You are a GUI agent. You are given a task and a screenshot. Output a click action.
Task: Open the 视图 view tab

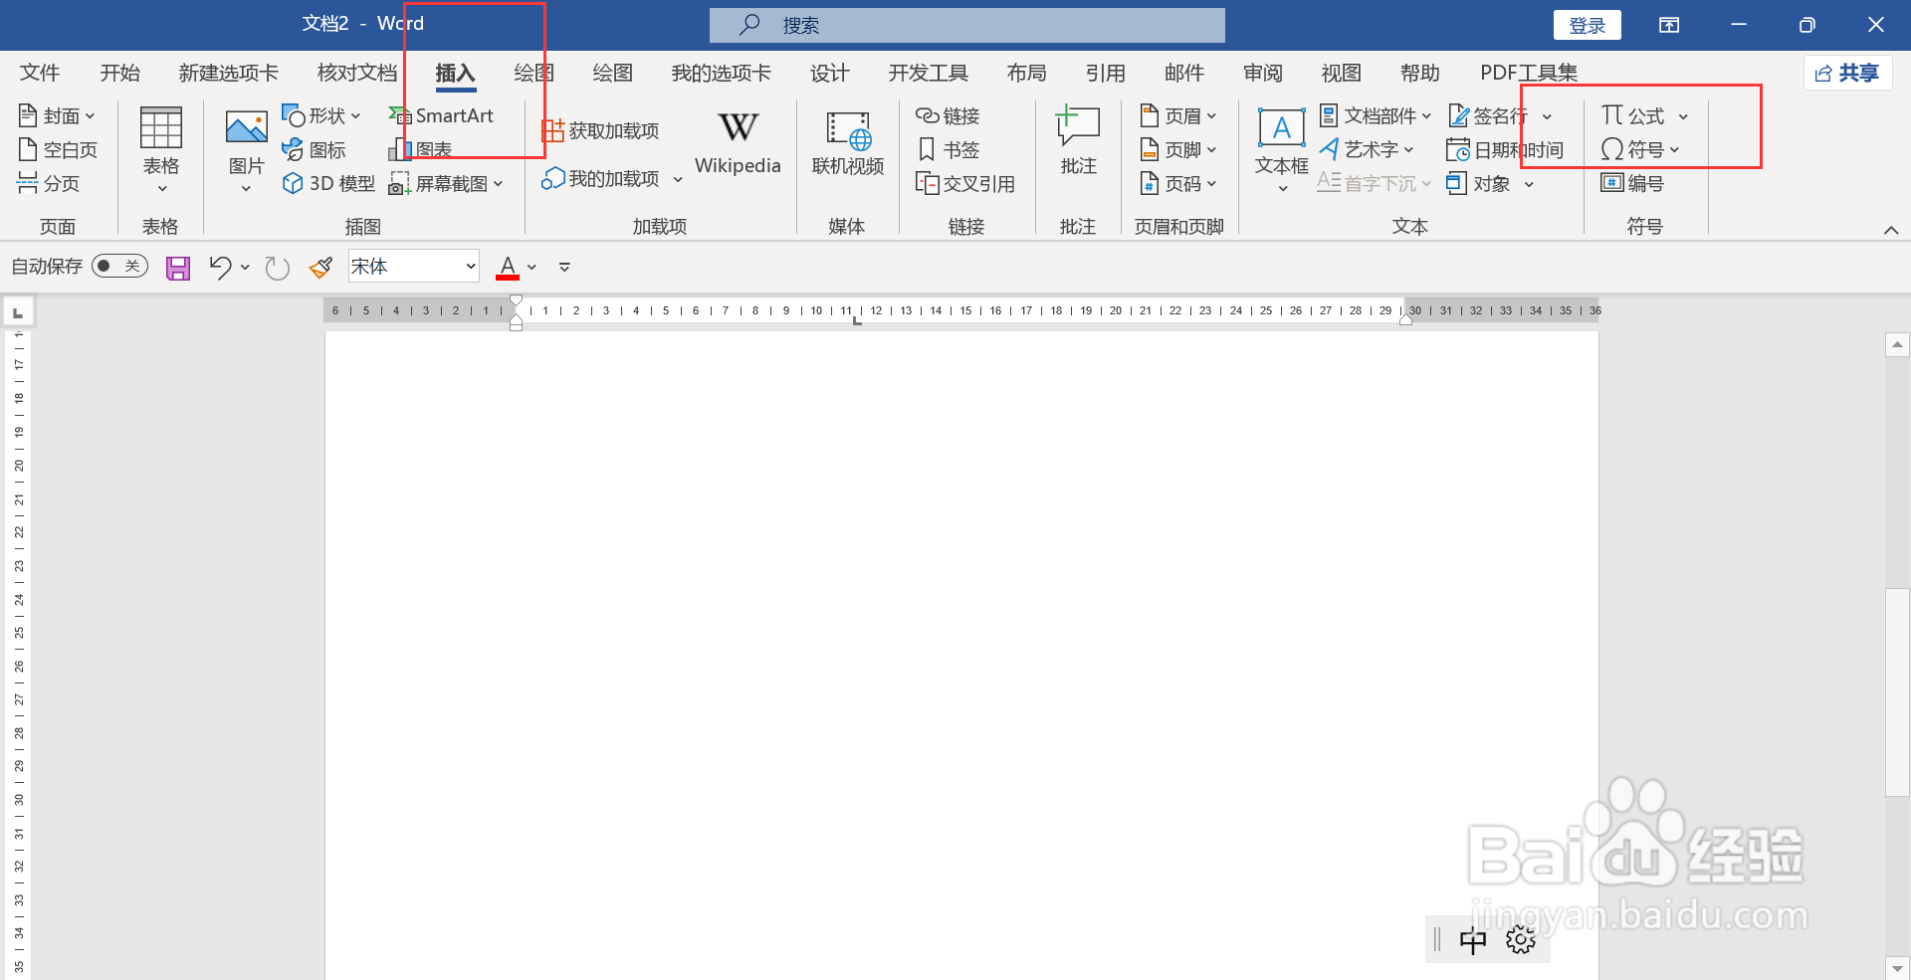(1342, 73)
